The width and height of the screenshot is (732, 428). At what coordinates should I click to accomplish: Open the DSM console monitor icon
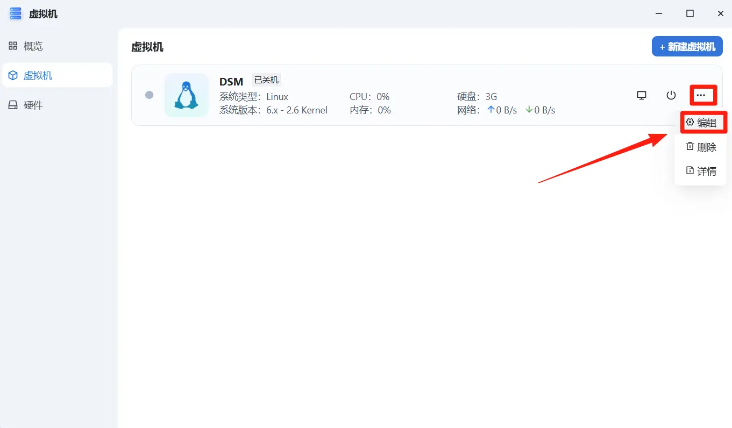pos(641,95)
